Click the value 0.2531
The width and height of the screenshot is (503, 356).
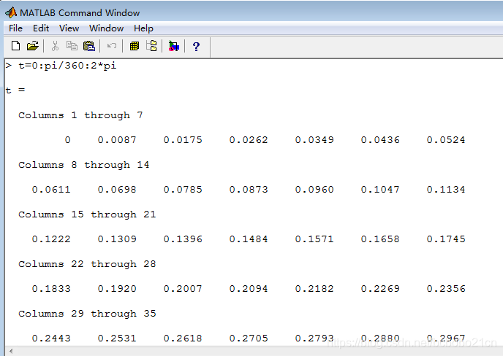tap(117, 338)
